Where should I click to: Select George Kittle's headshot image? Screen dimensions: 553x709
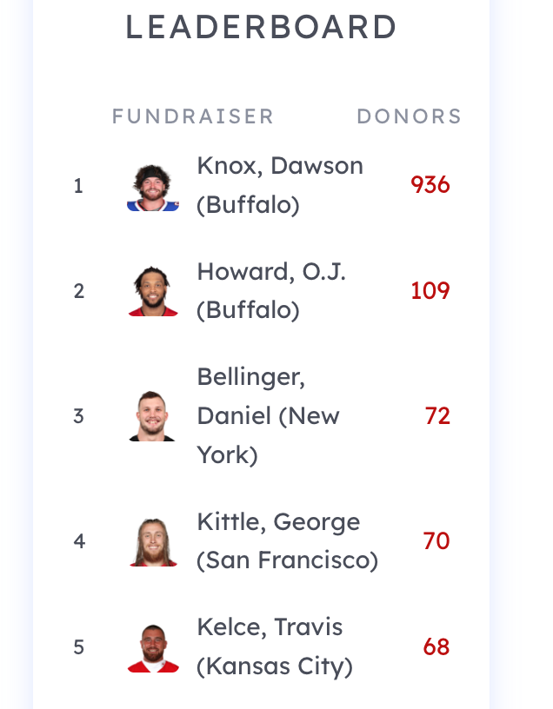click(x=153, y=541)
